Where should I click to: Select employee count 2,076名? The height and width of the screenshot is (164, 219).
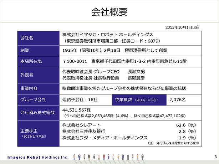pos(177,100)
